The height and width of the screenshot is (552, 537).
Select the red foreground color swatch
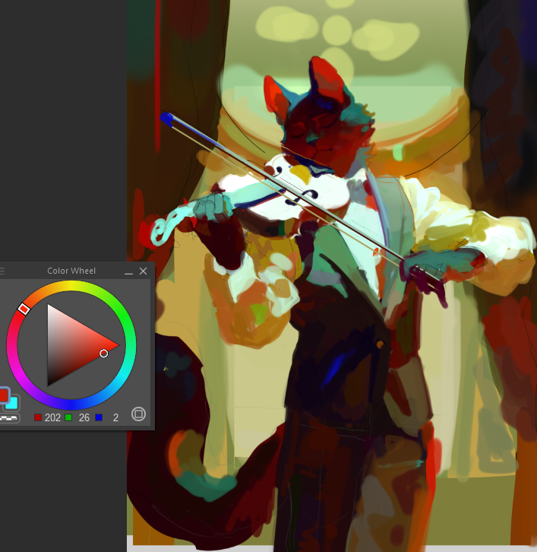click(x=4, y=395)
